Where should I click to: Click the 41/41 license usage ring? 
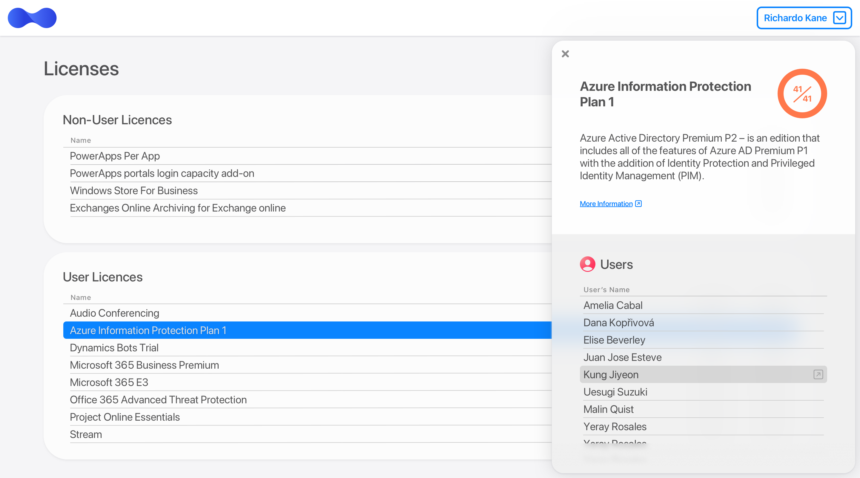pos(802,94)
